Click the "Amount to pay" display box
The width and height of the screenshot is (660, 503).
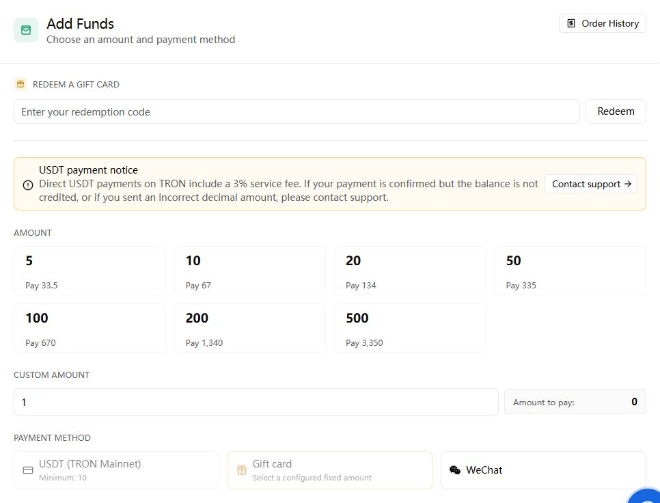tap(575, 402)
